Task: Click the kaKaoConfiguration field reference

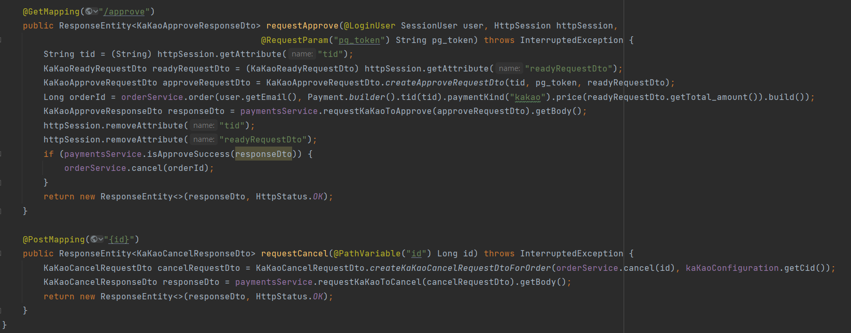Action: point(732,268)
